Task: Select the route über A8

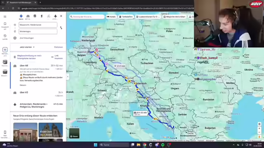Action: pos(38,75)
